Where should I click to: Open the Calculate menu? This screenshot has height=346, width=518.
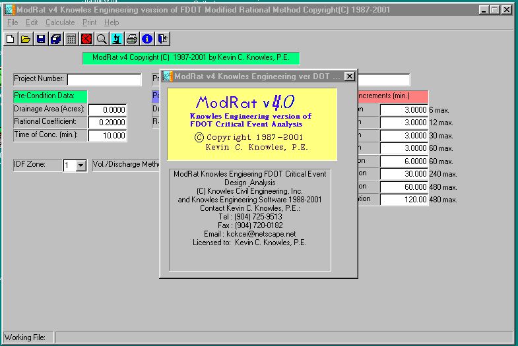point(60,22)
